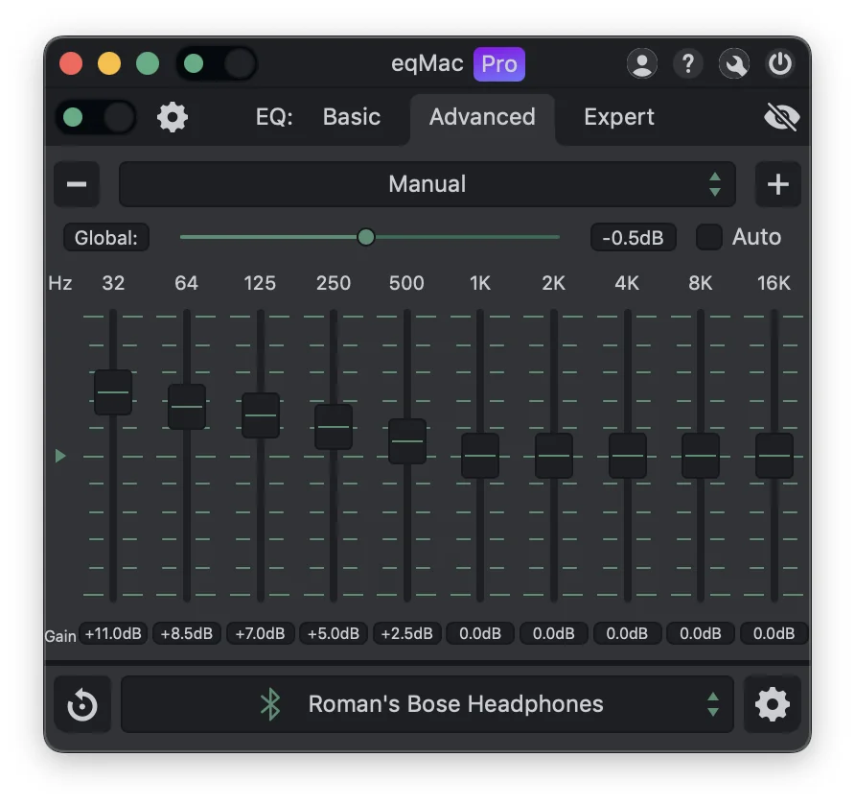Screen dimensions: 855x804
Task: Add a new preset with the plus button
Action: tap(778, 184)
